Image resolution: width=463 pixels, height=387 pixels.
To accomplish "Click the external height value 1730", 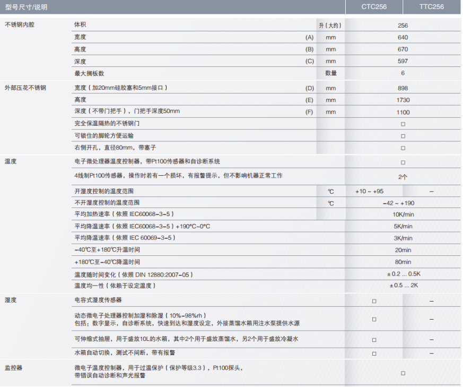I will click(x=403, y=100).
